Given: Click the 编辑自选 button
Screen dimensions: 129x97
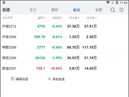Looking at the screenshot, I should coord(20,79).
